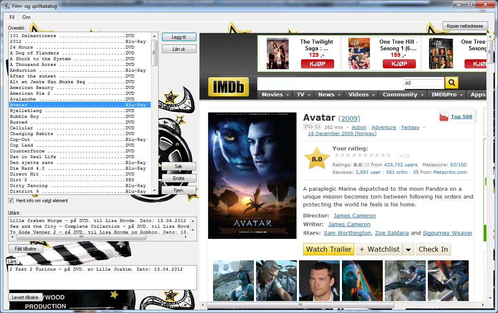
Task: Click the Top 500 chart icon
Action: 443,117
